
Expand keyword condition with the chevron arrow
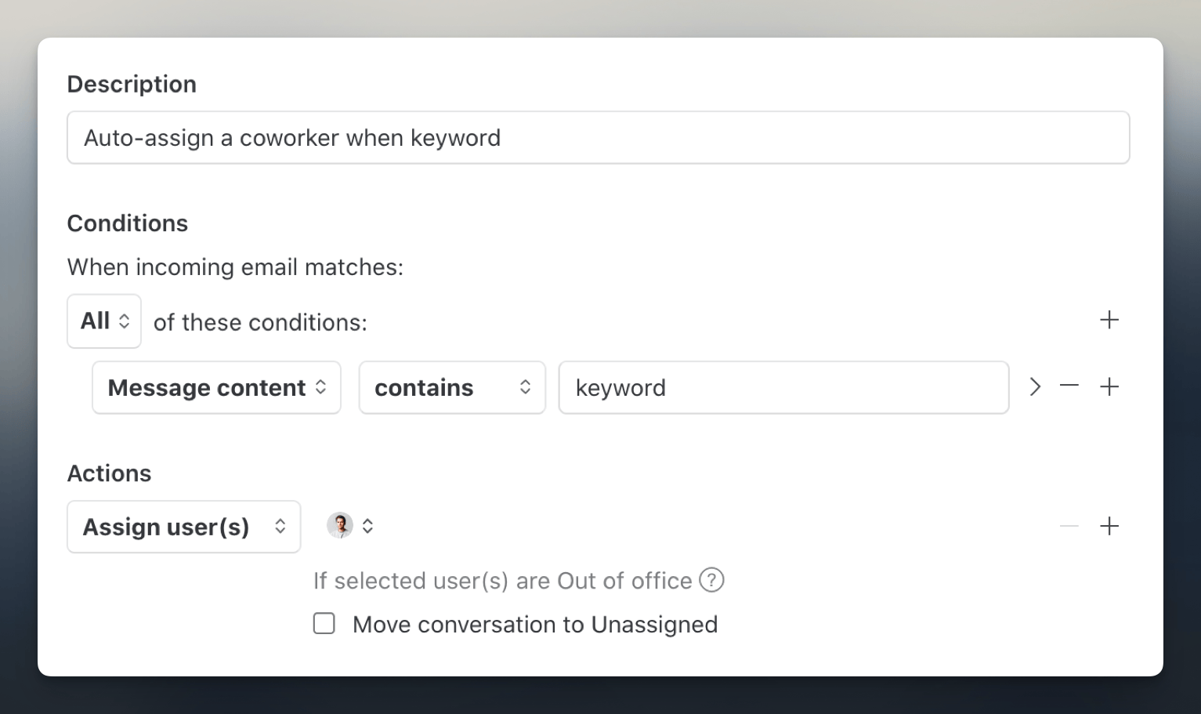[x=1035, y=386]
